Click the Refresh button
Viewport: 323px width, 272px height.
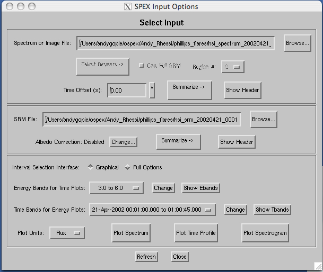[146, 257]
